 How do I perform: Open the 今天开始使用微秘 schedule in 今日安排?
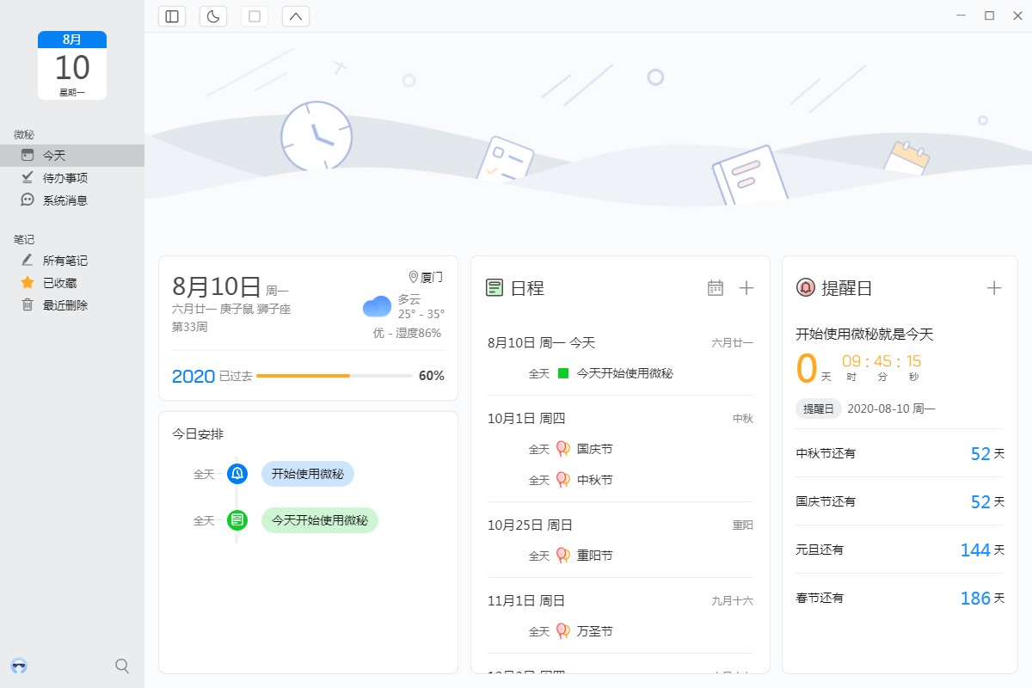319,520
